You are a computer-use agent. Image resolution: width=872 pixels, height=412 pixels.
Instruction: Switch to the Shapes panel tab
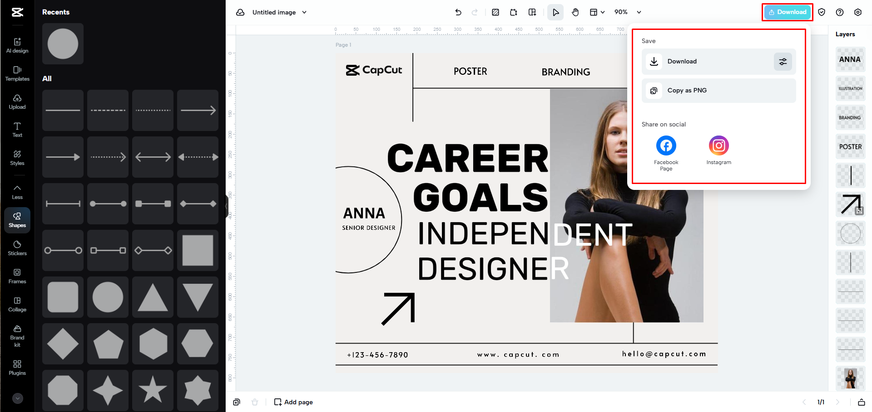coord(17,219)
